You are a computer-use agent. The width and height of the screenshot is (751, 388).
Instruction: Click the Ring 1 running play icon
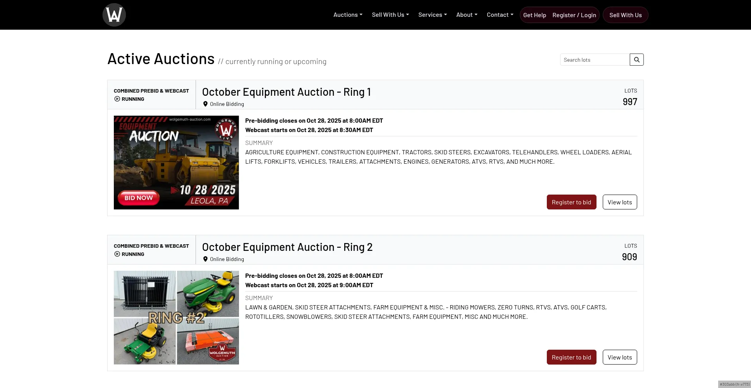click(x=117, y=99)
